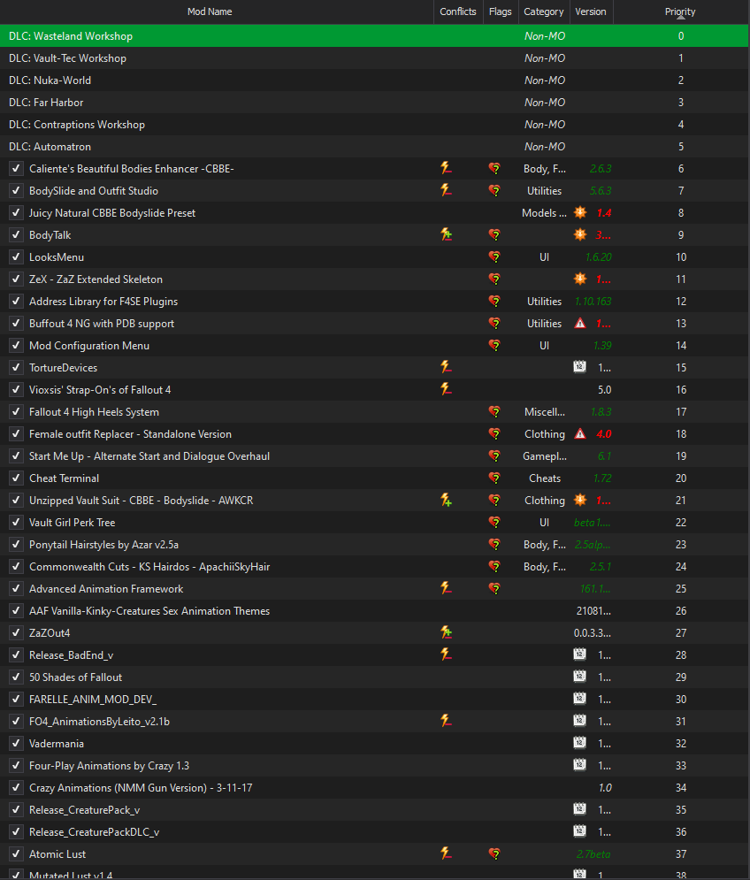Toggle the Atomic Lust checkbox

tap(16, 853)
